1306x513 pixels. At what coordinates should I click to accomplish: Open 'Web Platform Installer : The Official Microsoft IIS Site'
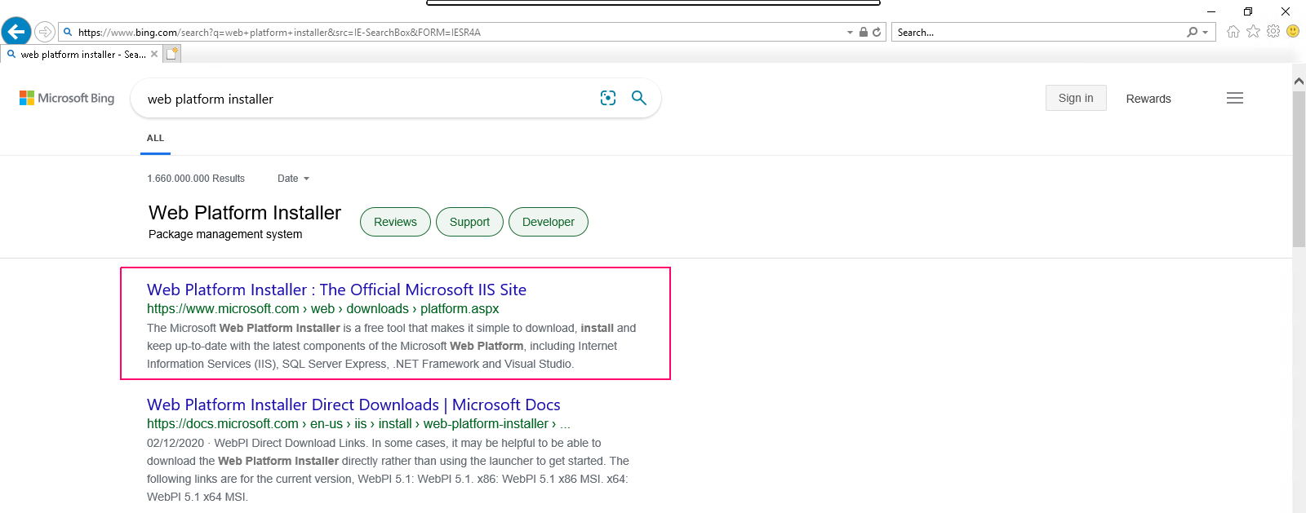(336, 290)
